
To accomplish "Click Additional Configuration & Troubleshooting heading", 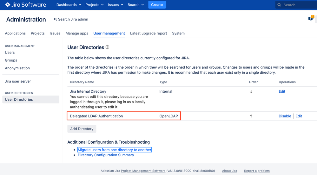I will click(109, 142).
